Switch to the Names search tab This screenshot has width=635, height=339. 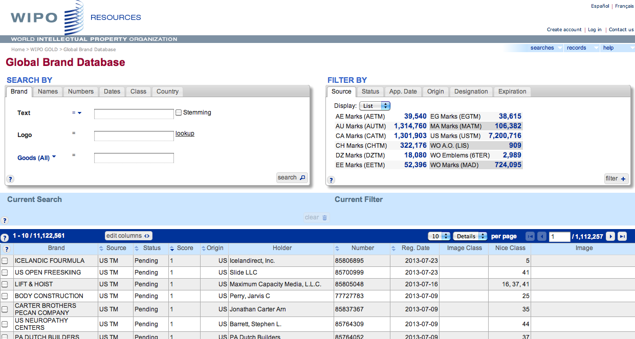coord(48,92)
